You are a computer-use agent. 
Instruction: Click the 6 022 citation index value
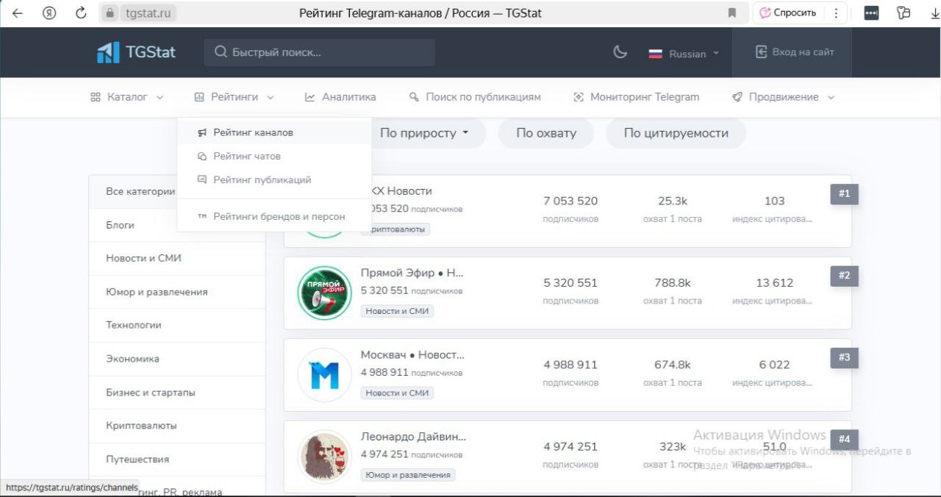(x=774, y=365)
